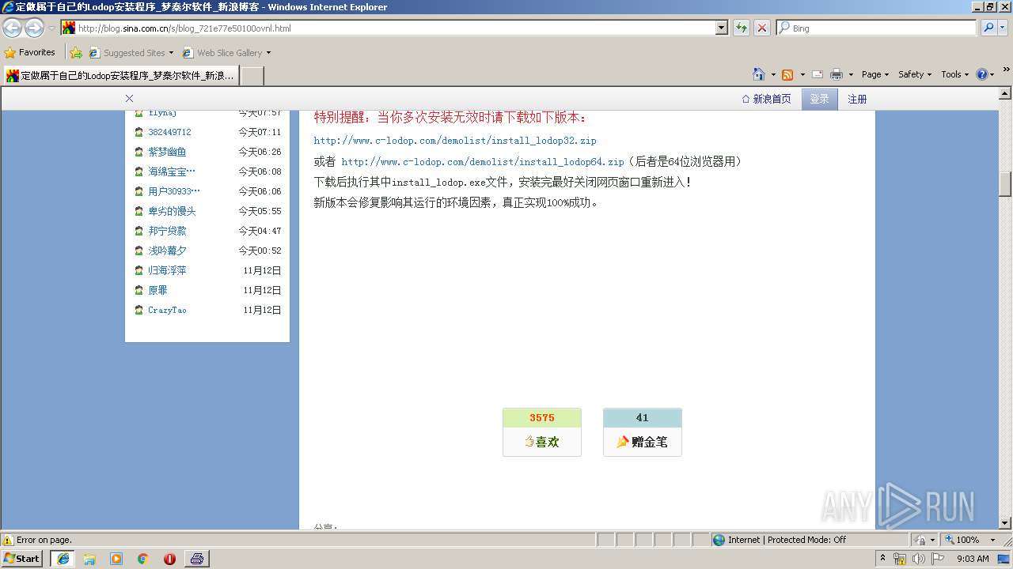The height and width of the screenshot is (569, 1013).
Task: Click the 喜欢 like button
Action: tap(542, 442)
